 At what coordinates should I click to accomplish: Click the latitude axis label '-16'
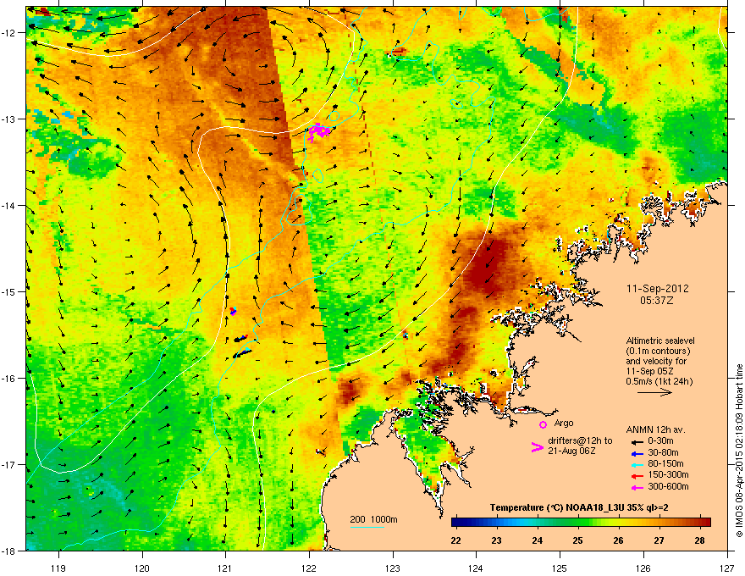tap(8, 379)
